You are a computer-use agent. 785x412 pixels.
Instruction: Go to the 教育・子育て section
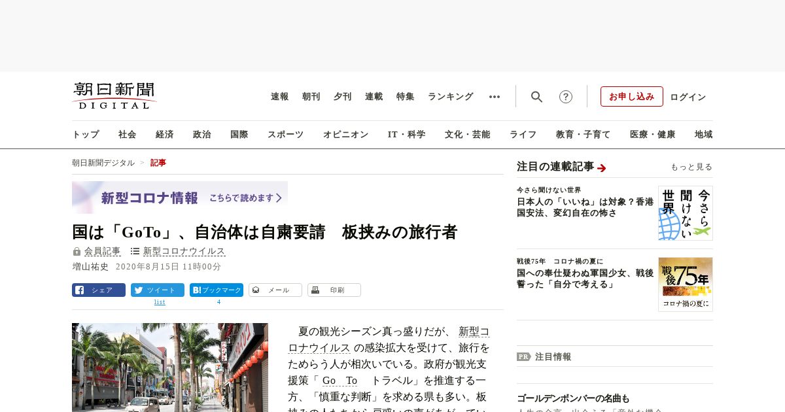[584, 135]
